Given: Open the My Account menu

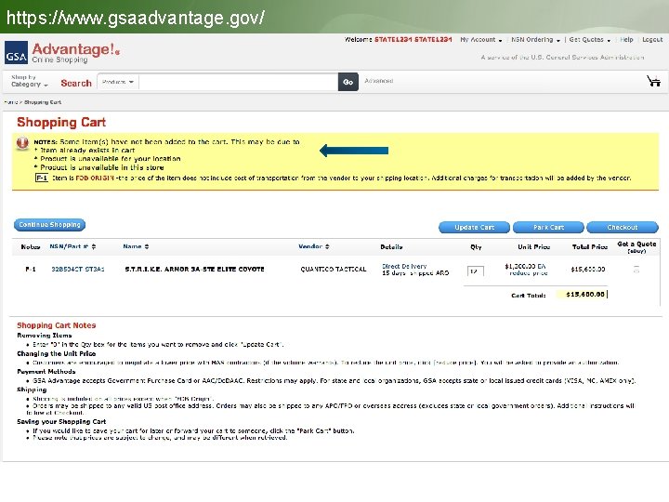Looking at the screenshot, I should tap(481, 40).
